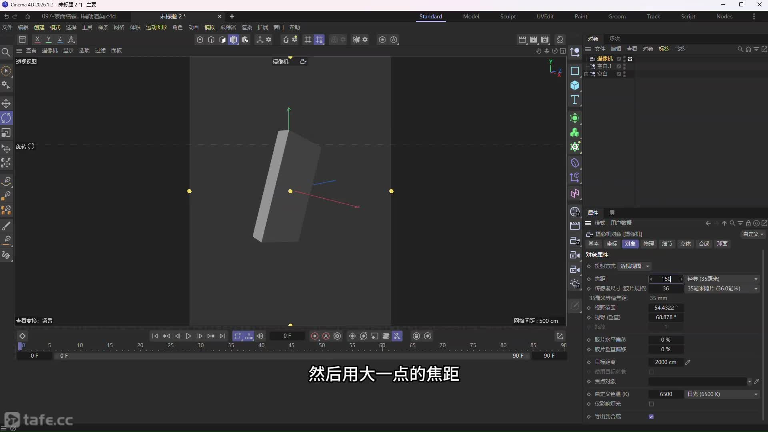
Task: Switch to the 物理 attribute tab
Action: pos(648,244)
